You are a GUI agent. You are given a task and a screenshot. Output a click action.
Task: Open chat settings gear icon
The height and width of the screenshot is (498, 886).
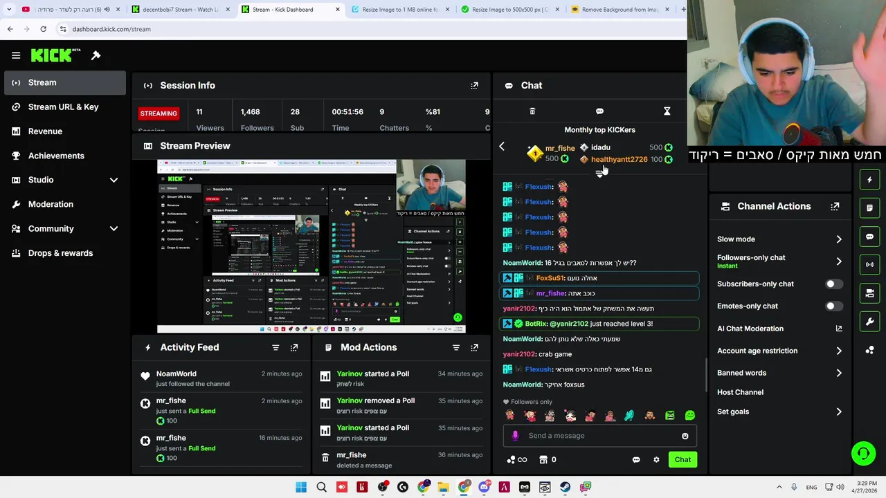656,460
